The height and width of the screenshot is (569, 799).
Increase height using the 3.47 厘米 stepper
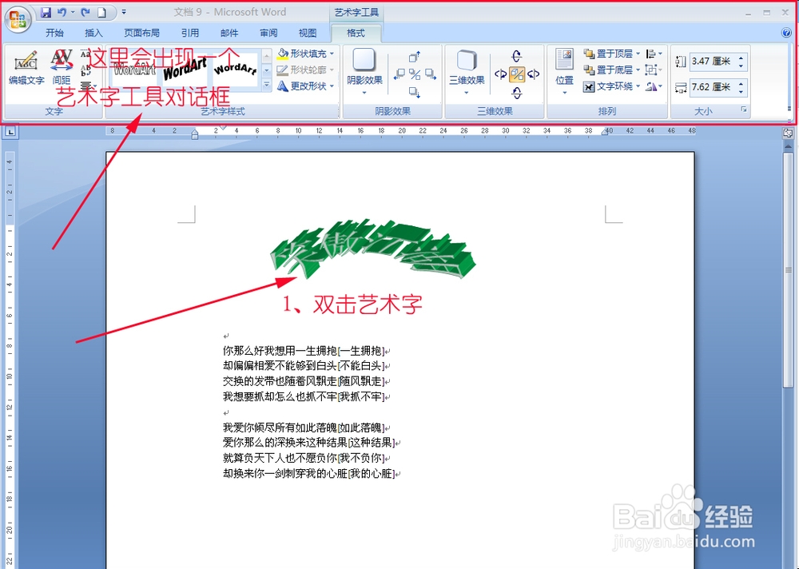point(741,58)
